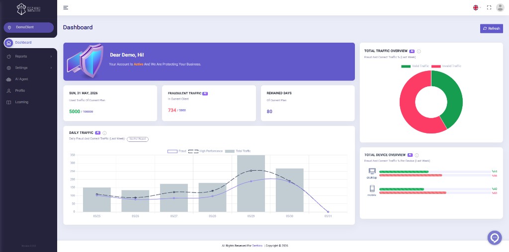Click the shield illustration in welcome banner
The image size is (509, 252).
tap(85, 62)
